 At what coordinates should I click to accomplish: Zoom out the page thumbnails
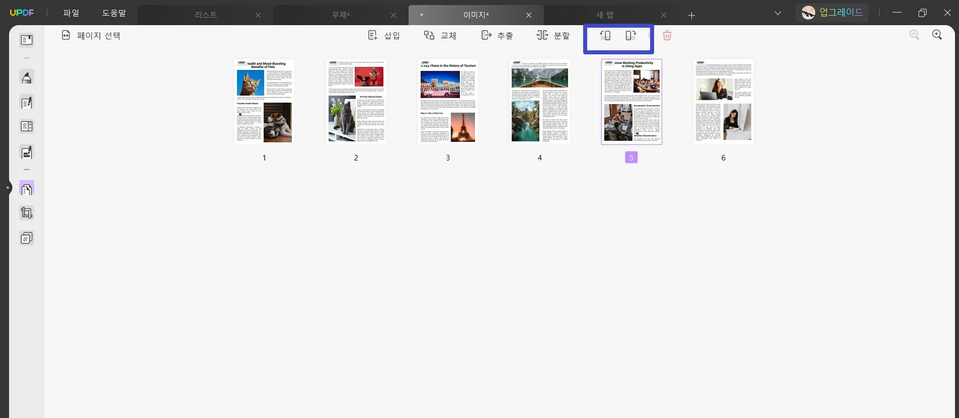tap(914, 35)
